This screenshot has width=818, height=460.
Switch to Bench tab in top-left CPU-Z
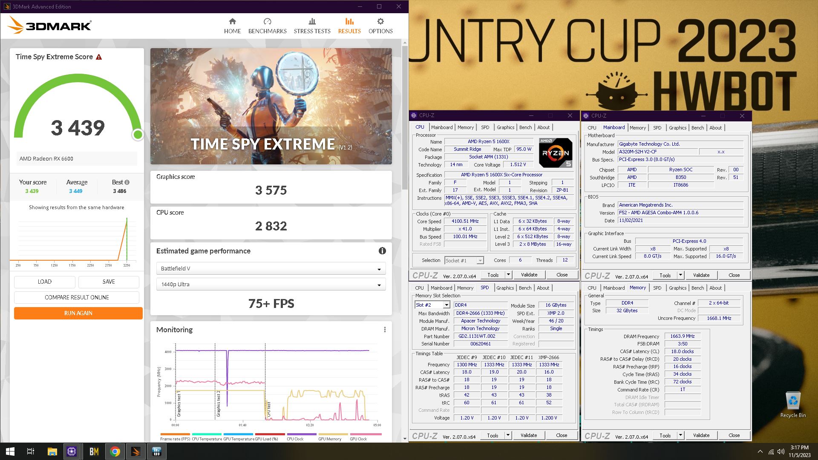tap(525, 127)
